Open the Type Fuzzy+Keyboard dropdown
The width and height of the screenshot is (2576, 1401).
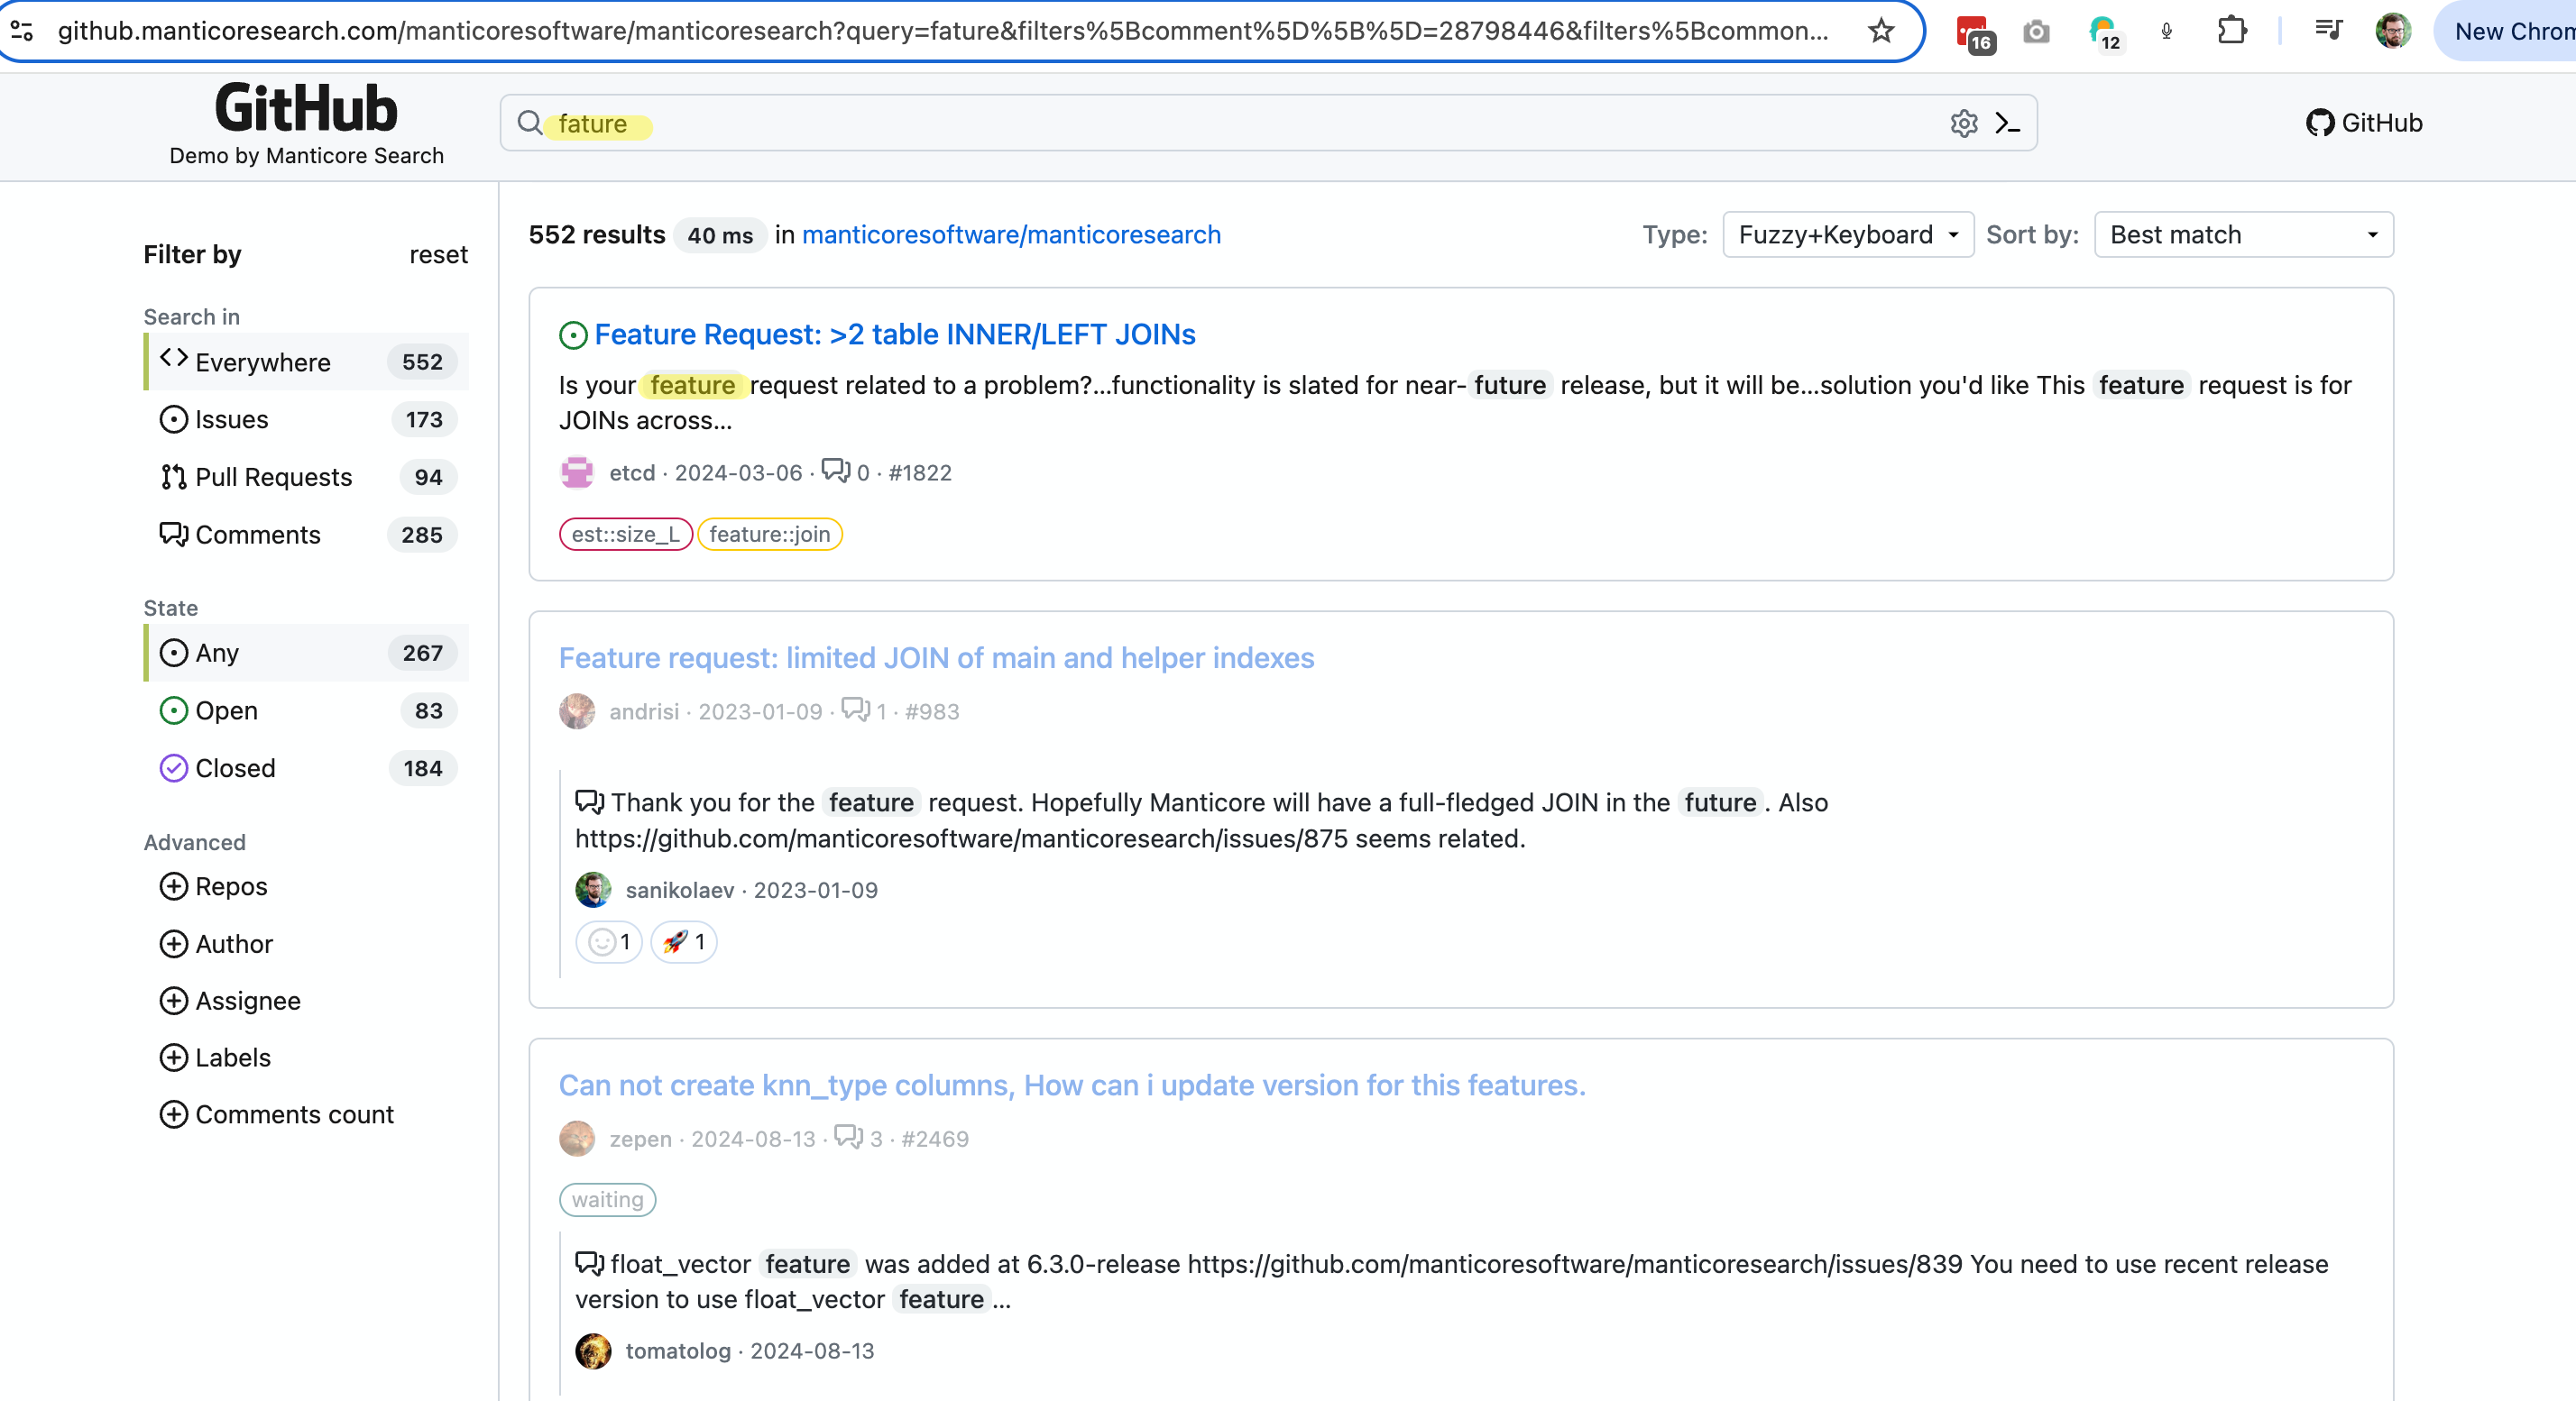(x=1847, y=234)
